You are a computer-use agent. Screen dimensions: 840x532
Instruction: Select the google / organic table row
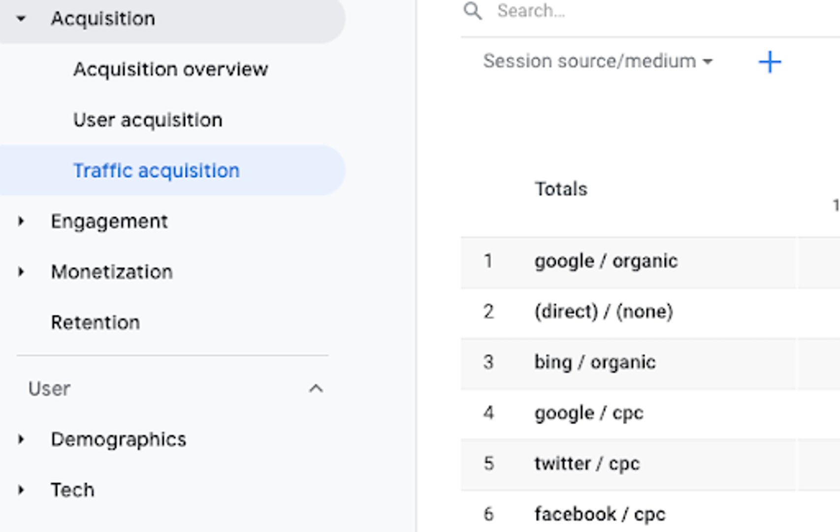pyautogui.click(x=606, y=261)
